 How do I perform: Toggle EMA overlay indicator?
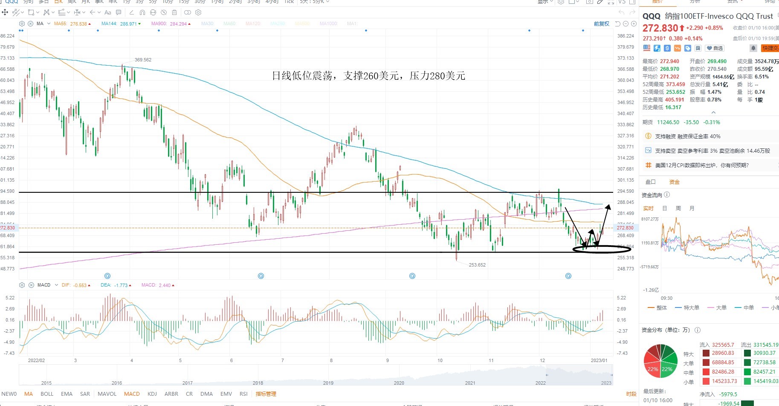tap(67, 394)
